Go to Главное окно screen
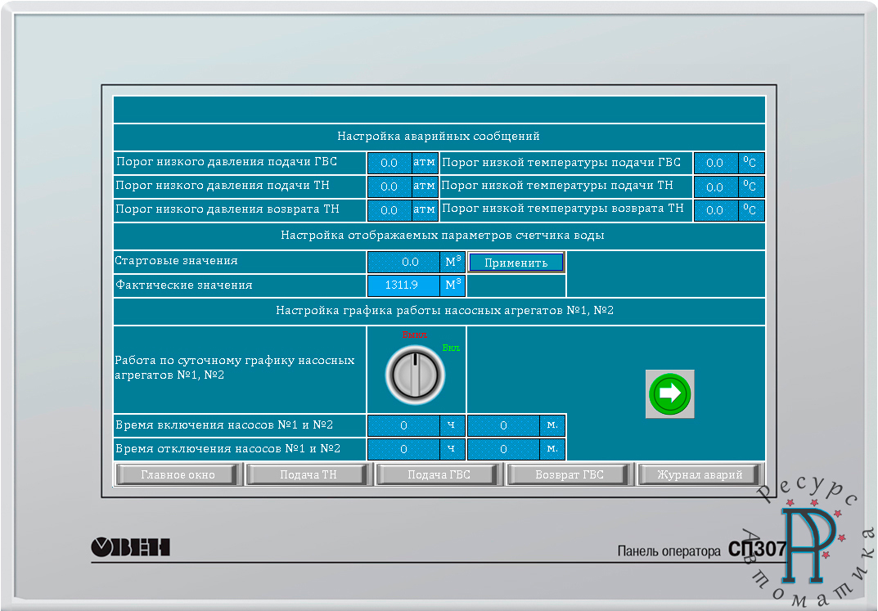878x611 pixels. pyautogui.click(x=178, y=474)
